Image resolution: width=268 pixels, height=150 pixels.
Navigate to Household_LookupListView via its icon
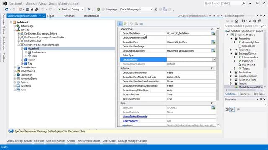[213, 51]
